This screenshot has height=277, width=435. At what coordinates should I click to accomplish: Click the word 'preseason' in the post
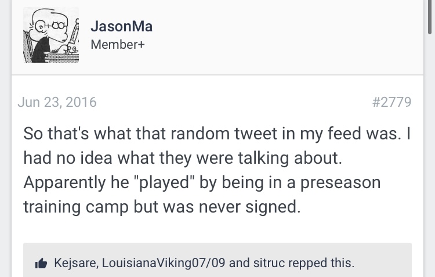pos(340,184)
